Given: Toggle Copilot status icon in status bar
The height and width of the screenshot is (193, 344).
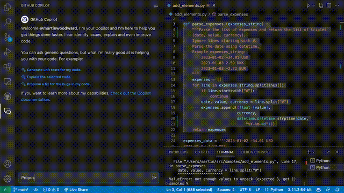Looking at the screenshot, I should click(319, 190).
